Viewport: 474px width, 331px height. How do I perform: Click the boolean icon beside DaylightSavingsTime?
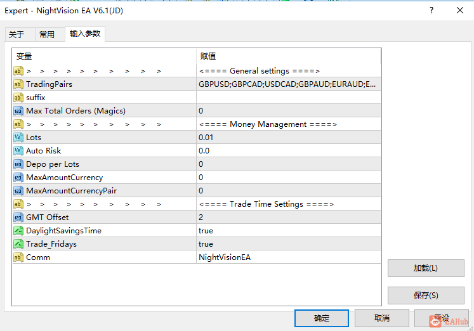coord(18,231)
